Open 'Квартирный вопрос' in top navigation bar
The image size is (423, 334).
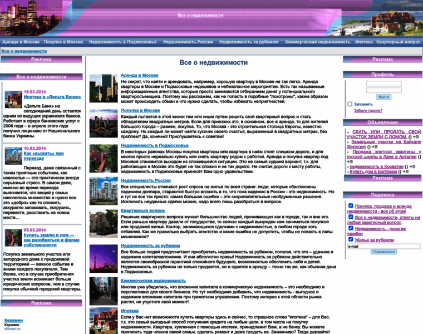[398, 42]
